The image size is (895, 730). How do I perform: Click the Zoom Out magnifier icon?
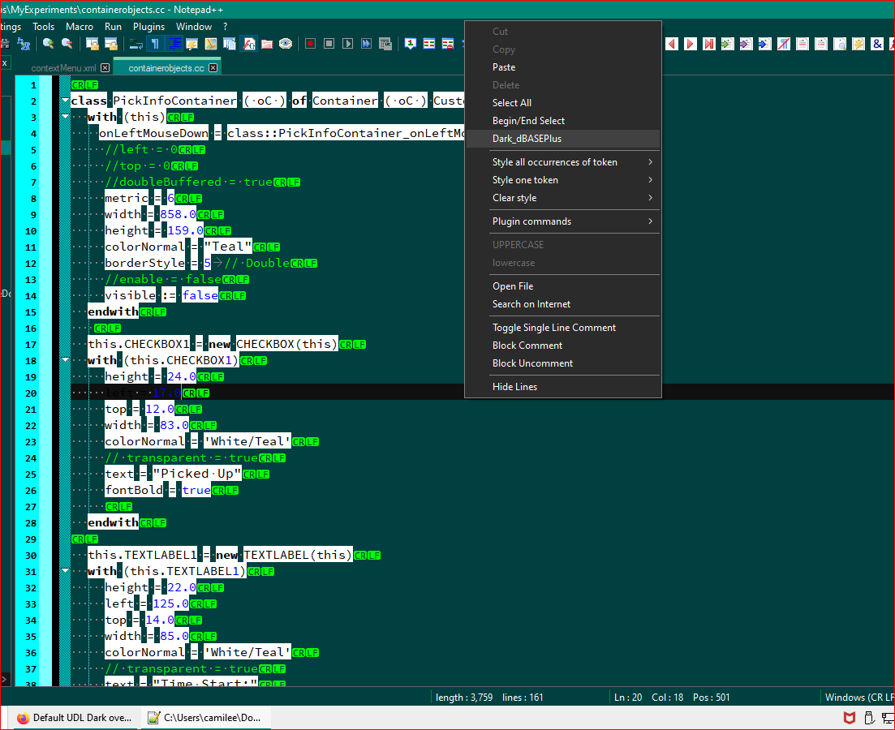(x=67, y=44)
